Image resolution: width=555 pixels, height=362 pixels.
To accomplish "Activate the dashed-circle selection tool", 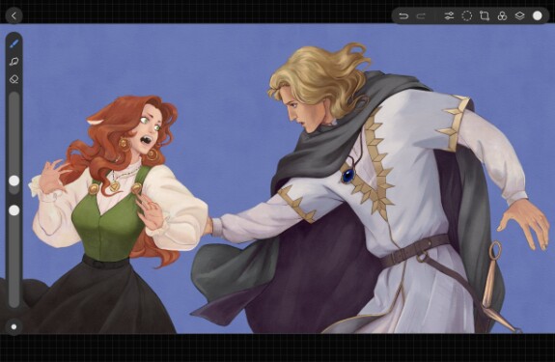I will click(x=467, y=15).
